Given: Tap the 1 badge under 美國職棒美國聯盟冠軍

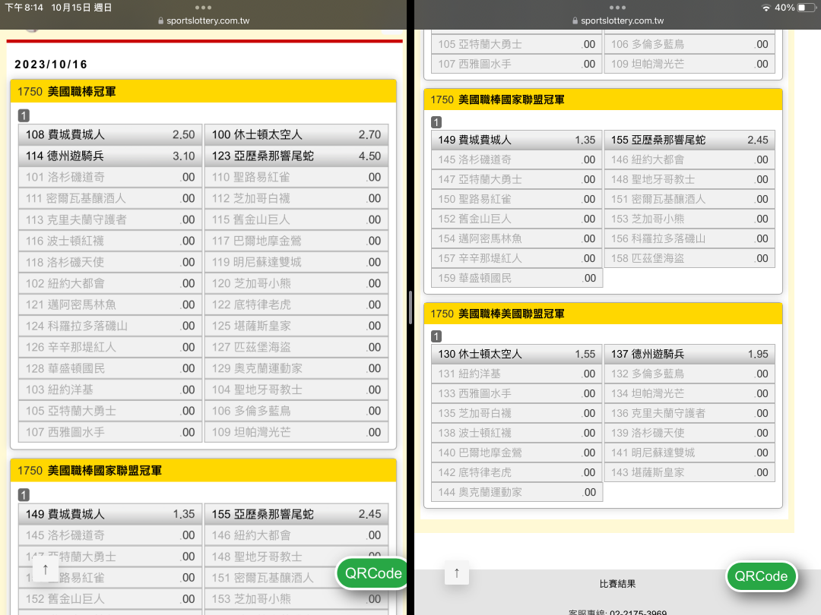Looking at the screenshot, I should pyautogui.click(x=436, y=336).
